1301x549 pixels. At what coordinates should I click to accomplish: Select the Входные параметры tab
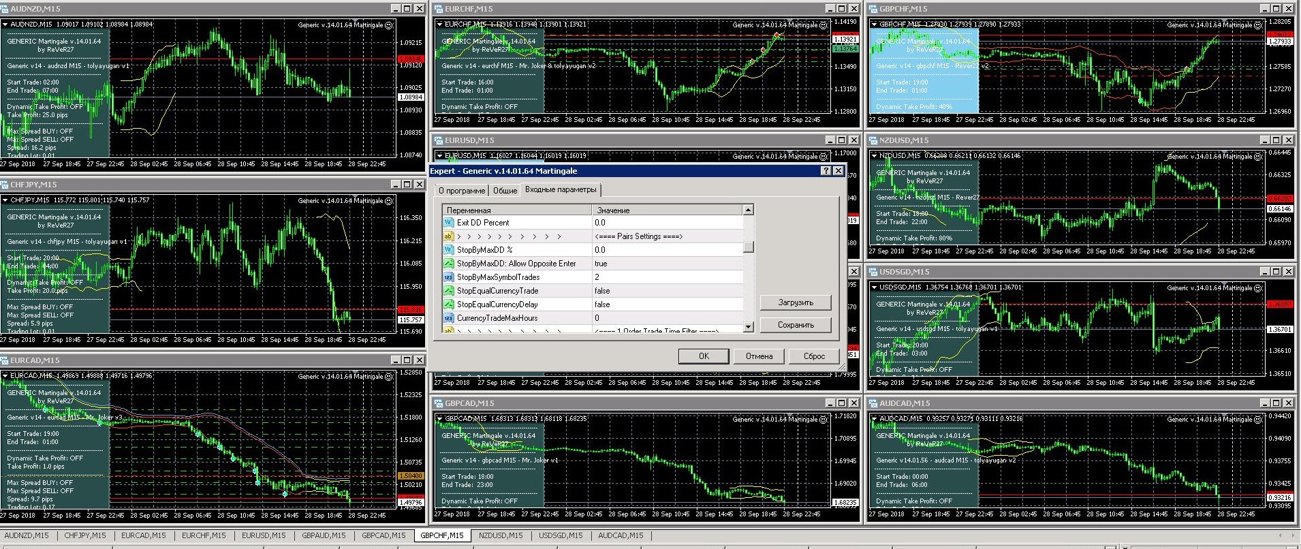point(561,190)
